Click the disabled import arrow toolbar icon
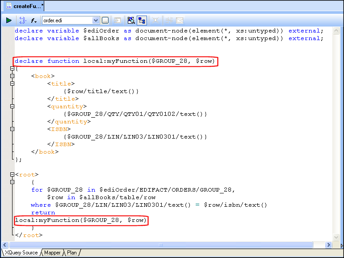This screenshot has width=344, height=258. pos(117,20)
